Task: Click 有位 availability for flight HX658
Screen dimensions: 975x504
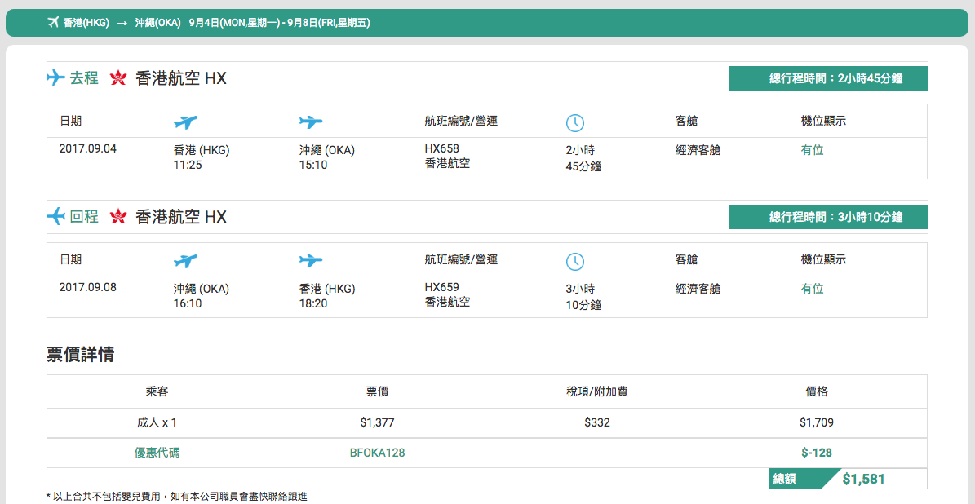Action: (x=812, y=150)
